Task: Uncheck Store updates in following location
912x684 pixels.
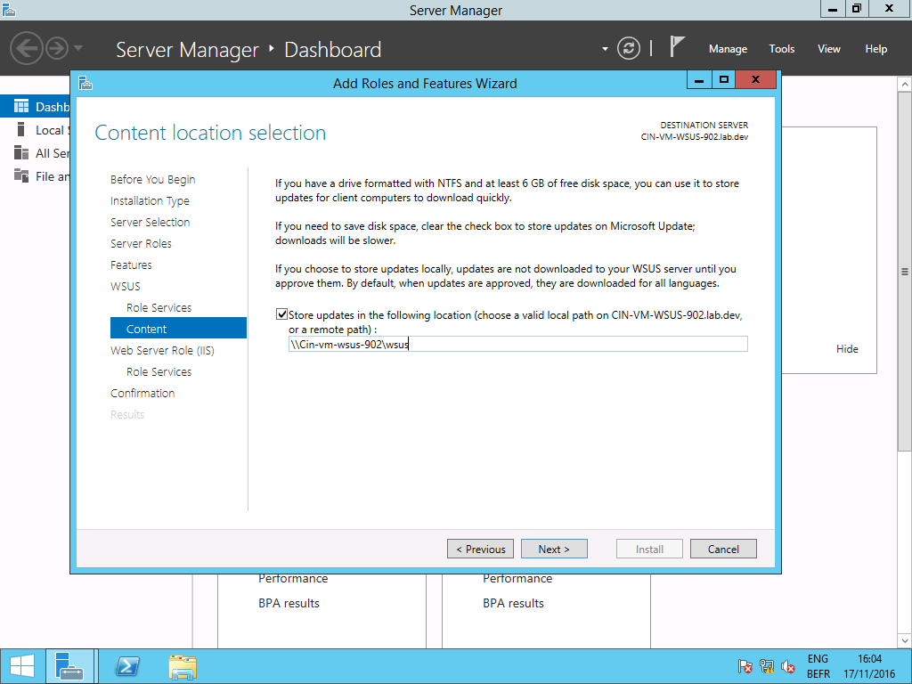Action: tap(281, 314)
